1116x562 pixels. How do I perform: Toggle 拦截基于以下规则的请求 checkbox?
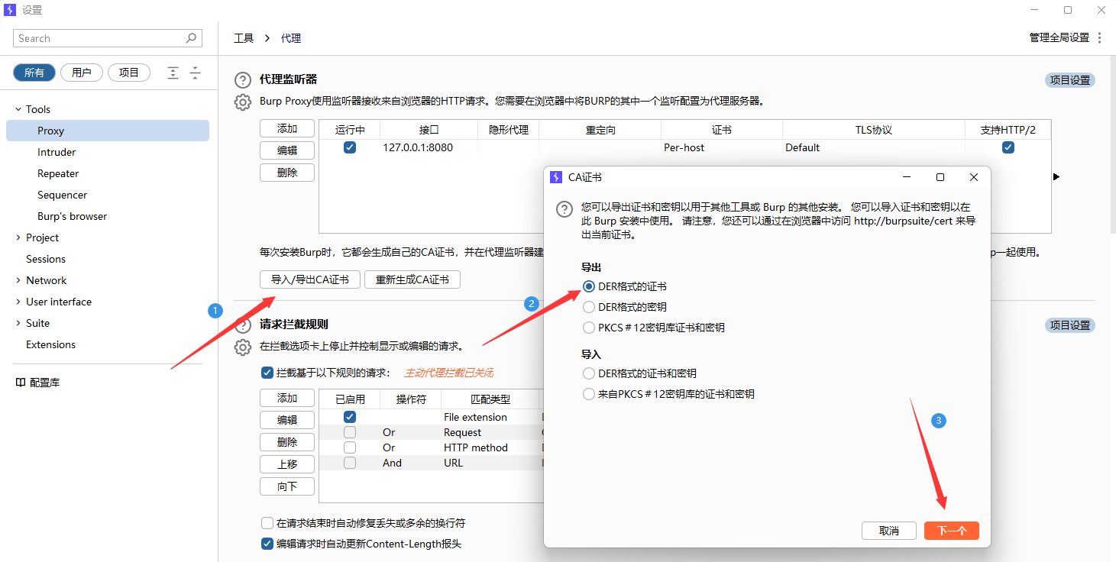267,373
